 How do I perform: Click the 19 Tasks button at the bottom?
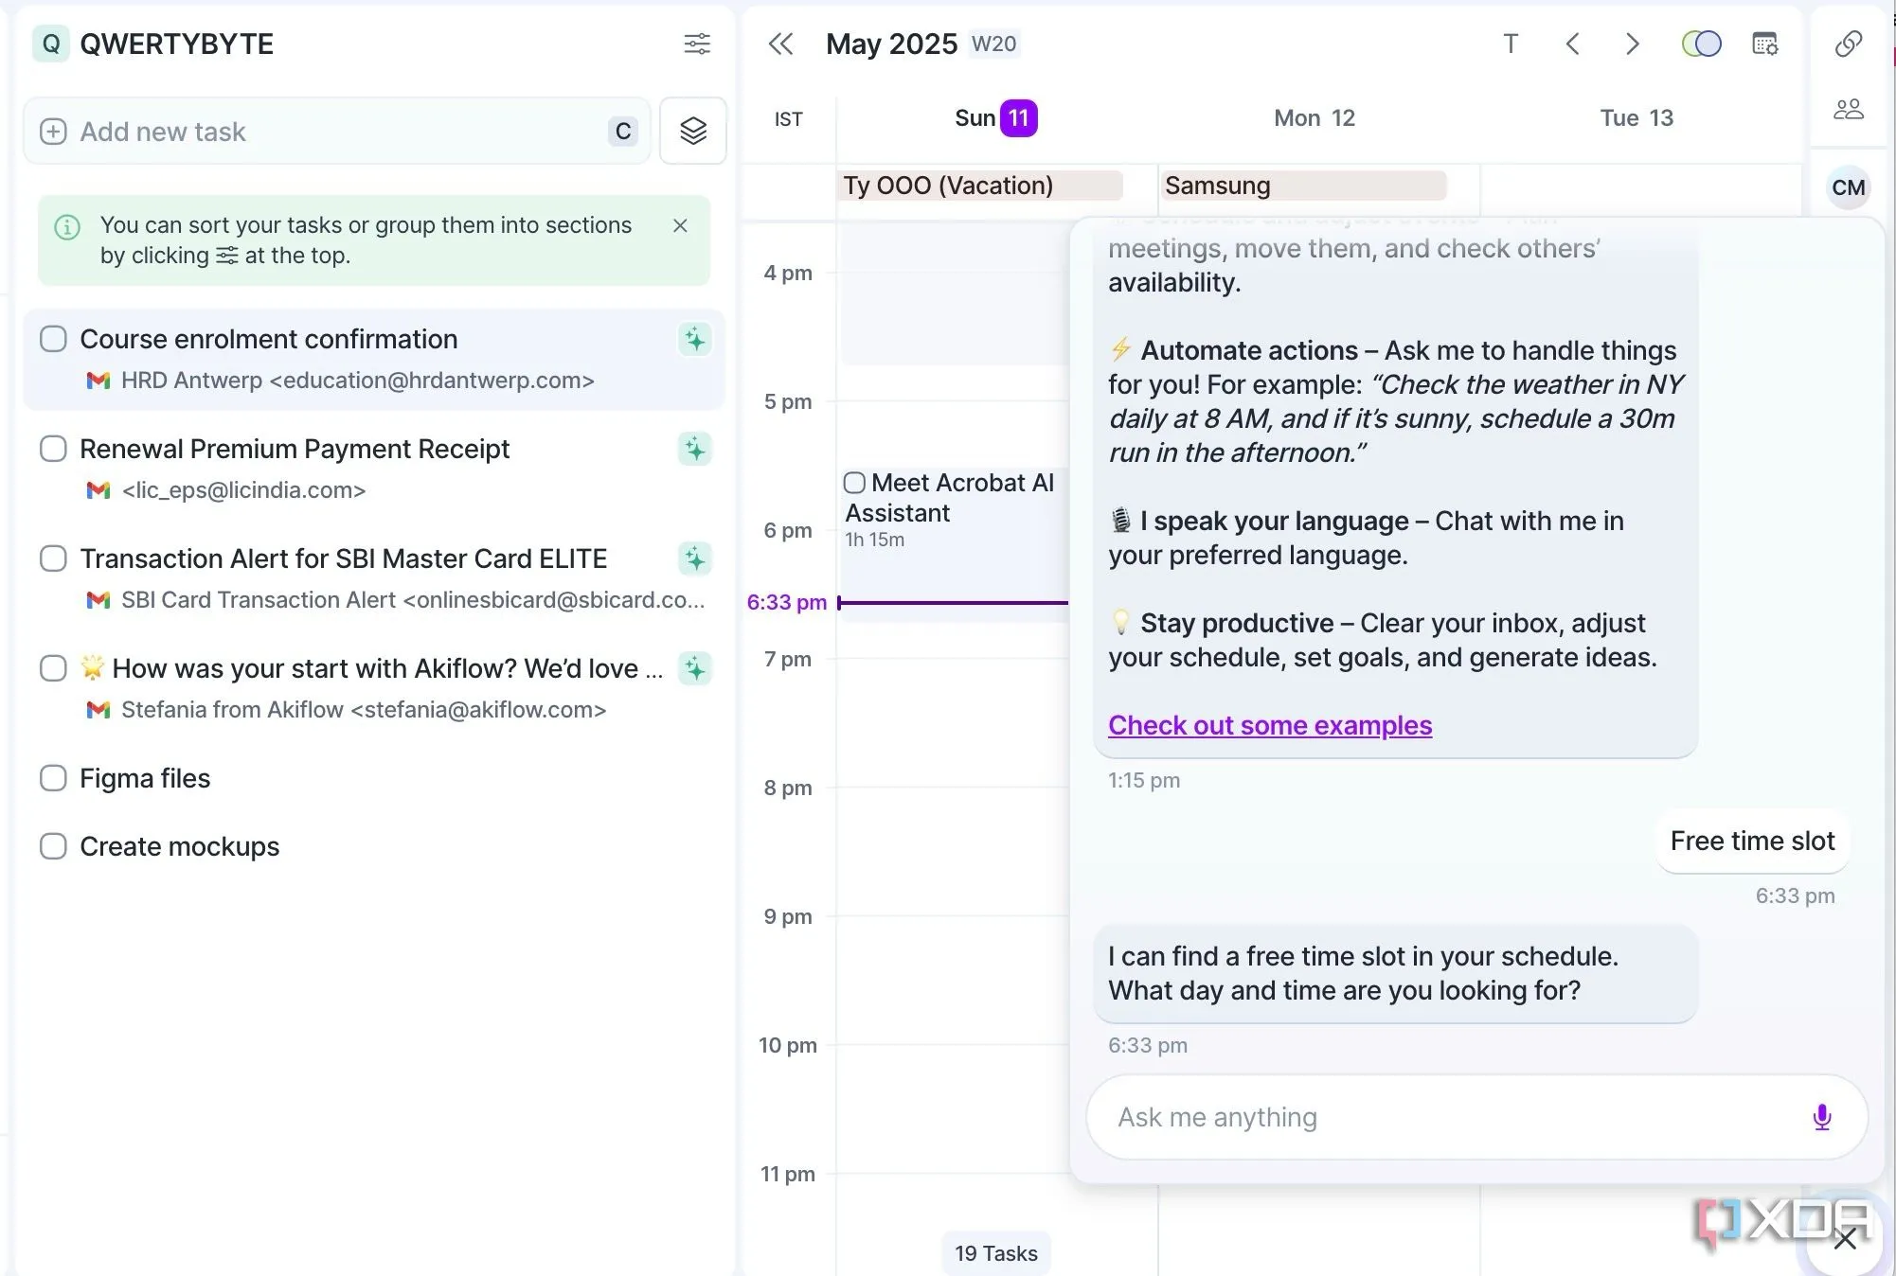[996, 1253]
